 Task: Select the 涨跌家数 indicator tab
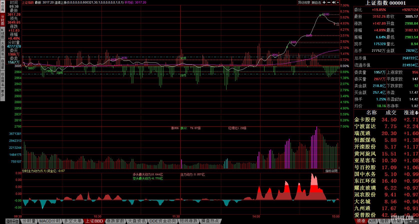(x=115, y=221)
